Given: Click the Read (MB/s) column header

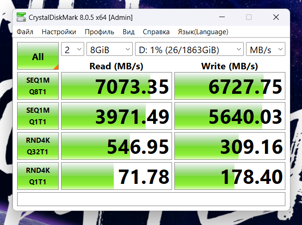Looking at the screenshot, I should (117, 66).
